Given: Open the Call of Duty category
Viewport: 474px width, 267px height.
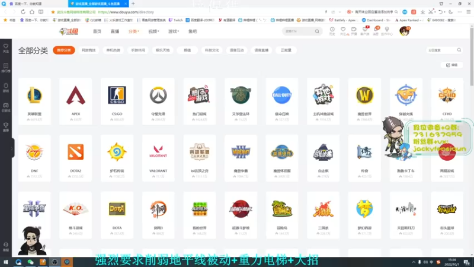Looking at the screenshot, I should pyautogui.click(x=282, y=101).
